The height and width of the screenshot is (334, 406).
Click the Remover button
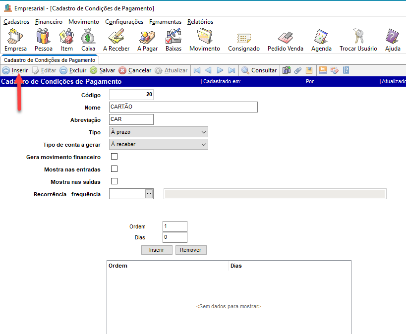[191, 250]
